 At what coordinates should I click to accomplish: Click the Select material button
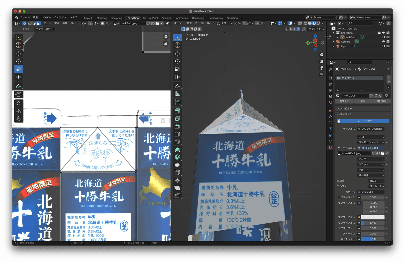363,101
